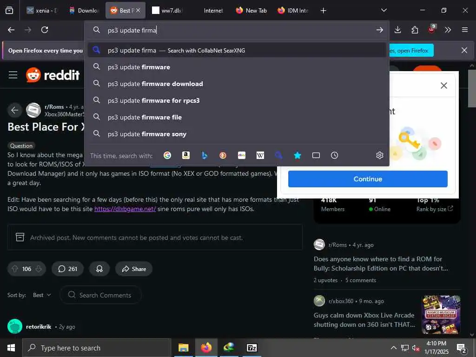Open the Reddit hamburger menu

pos(13,75)
